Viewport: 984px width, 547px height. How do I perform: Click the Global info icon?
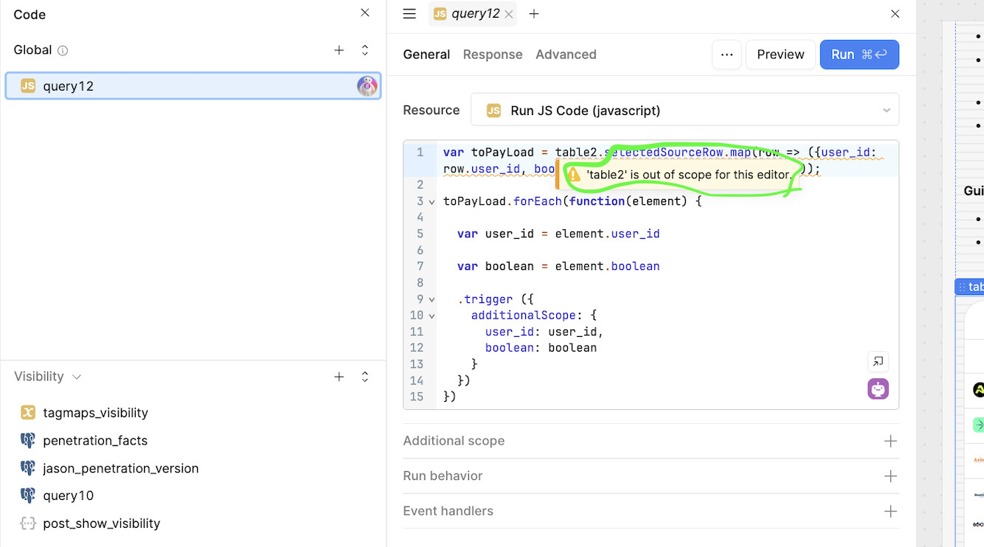coord(63,51)
